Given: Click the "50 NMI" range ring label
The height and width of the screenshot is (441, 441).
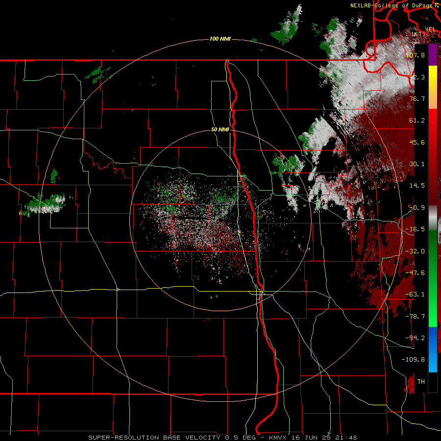Looking at the screenshot, I should pos(220,130).
